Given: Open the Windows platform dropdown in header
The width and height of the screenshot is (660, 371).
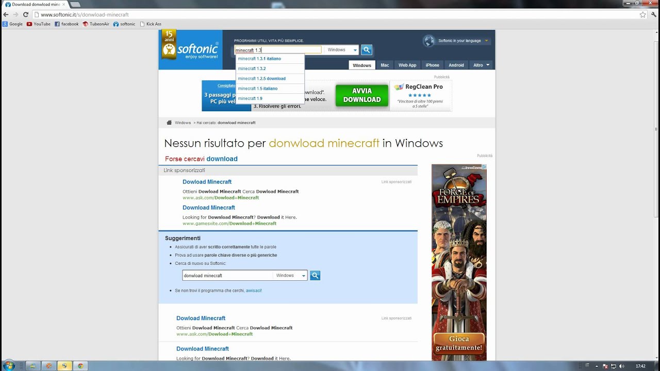Looking at the screenshot, I should click(341, 50).
